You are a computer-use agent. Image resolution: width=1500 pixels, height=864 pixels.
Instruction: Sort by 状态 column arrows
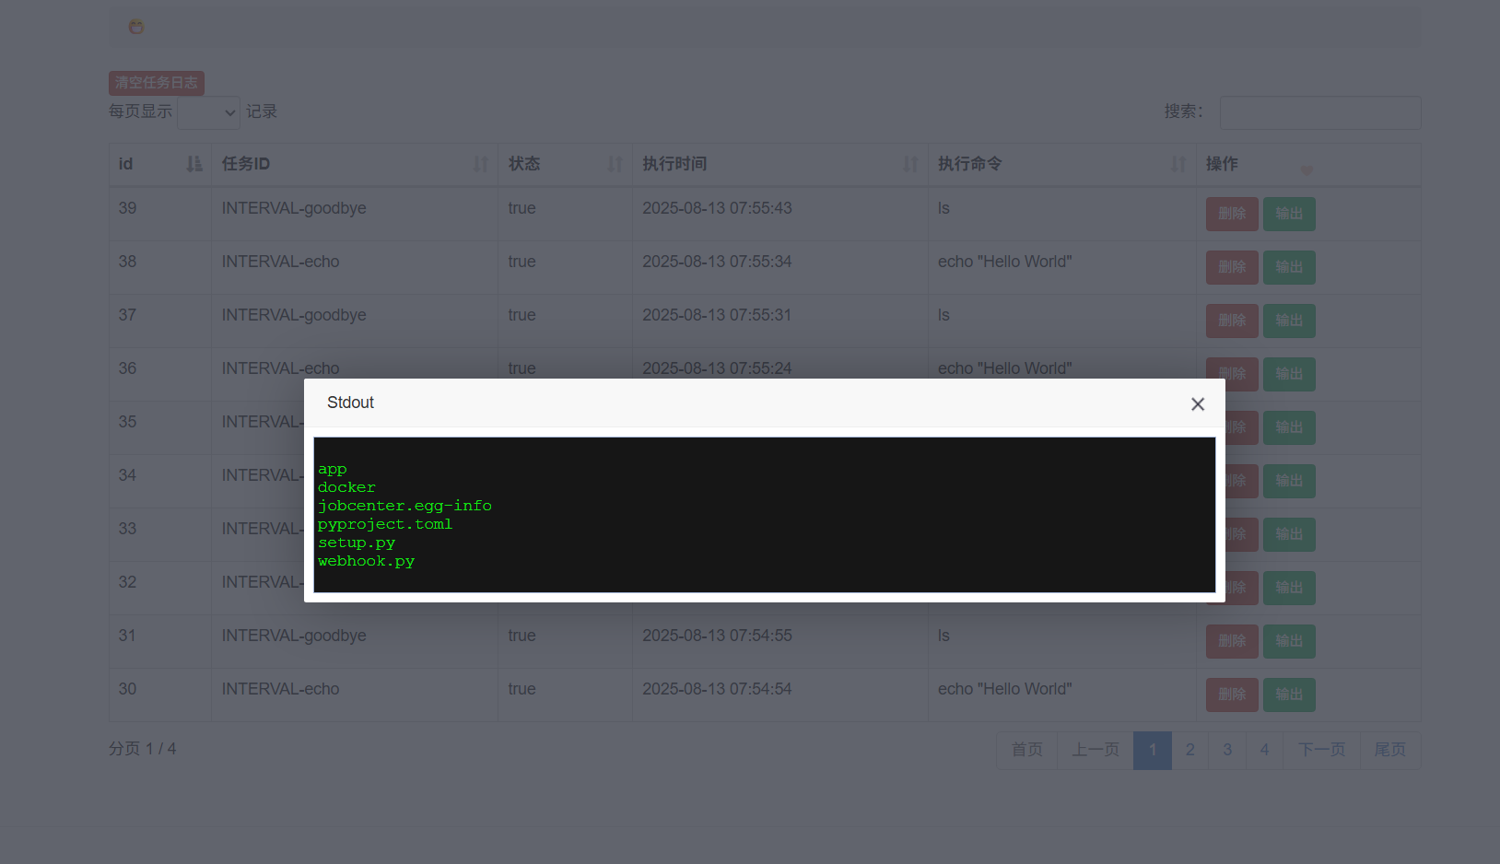click(x=615, y=164)
